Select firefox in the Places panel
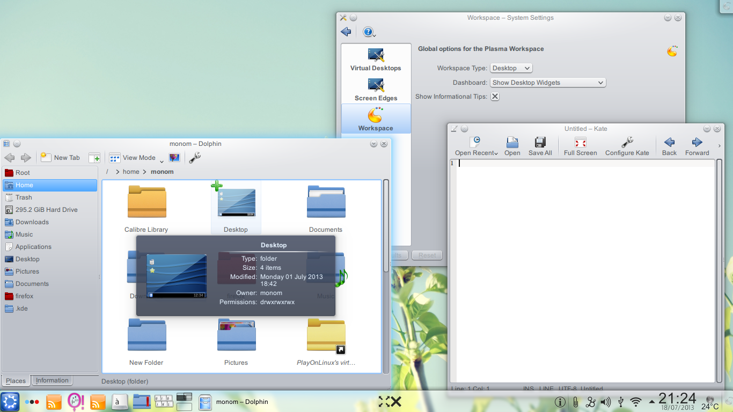 click(50, 296)
